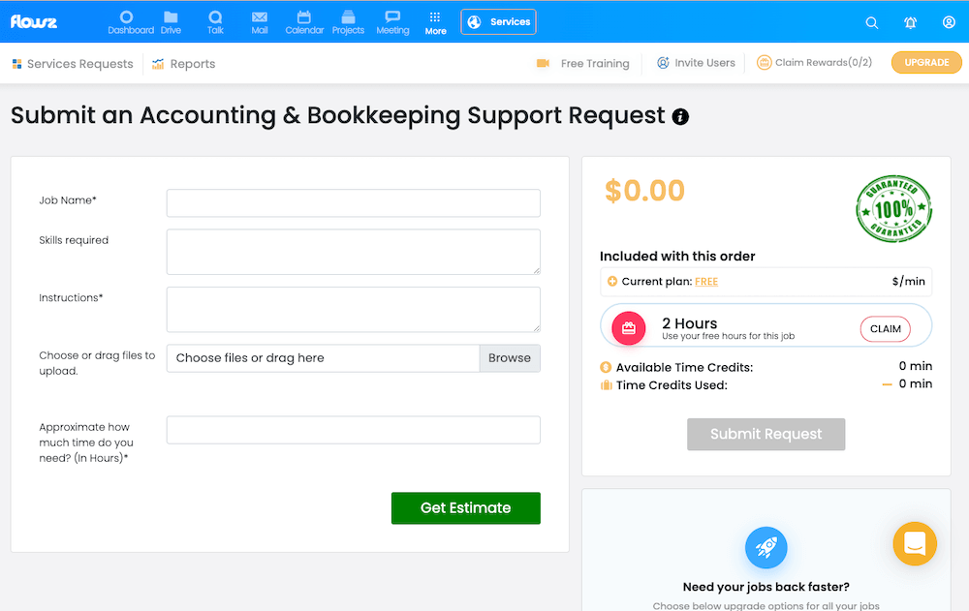Switch to Reports tab
This screenshot has width=969, height=611.
tap(183, 64)
